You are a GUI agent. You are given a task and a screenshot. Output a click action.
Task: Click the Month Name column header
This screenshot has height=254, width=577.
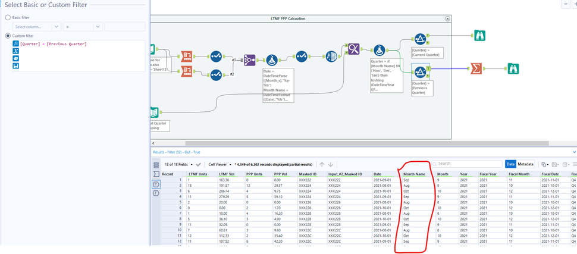(x=415, y=174)
